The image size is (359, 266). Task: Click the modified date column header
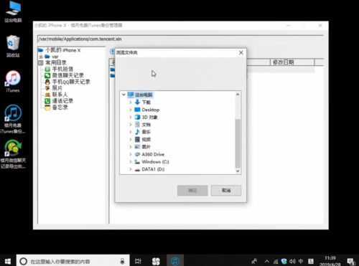point(292,62)
